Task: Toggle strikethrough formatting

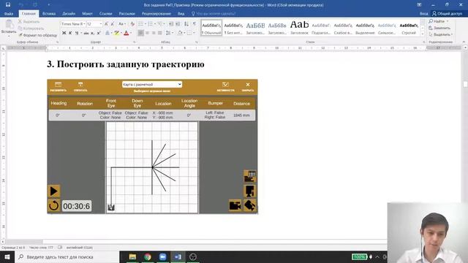Action: pyautogui.click(x=86, y=33)
